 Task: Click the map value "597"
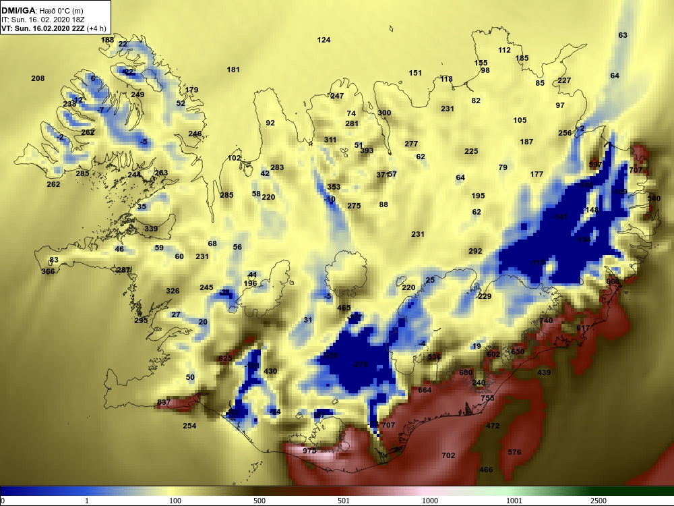pyautogui.click(x=595, y=165)
